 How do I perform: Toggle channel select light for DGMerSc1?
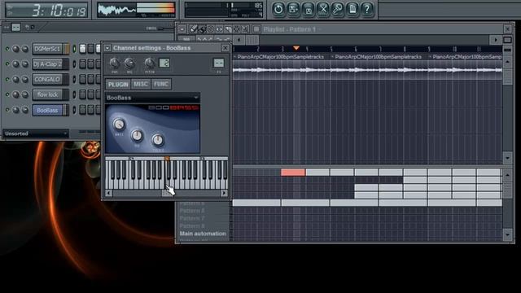pos(74,49)
